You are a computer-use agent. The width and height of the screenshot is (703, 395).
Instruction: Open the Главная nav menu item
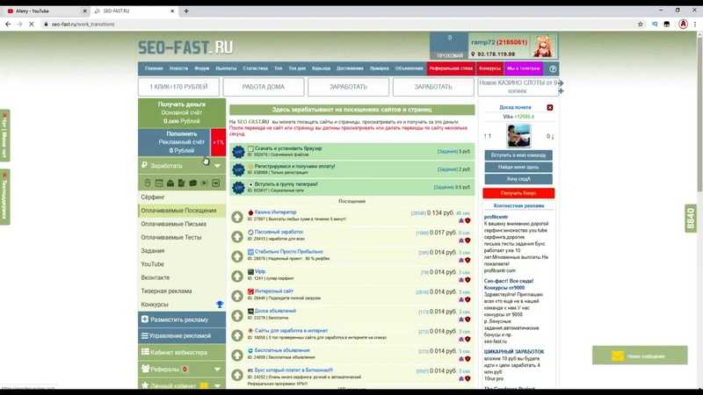pos(154,68)
